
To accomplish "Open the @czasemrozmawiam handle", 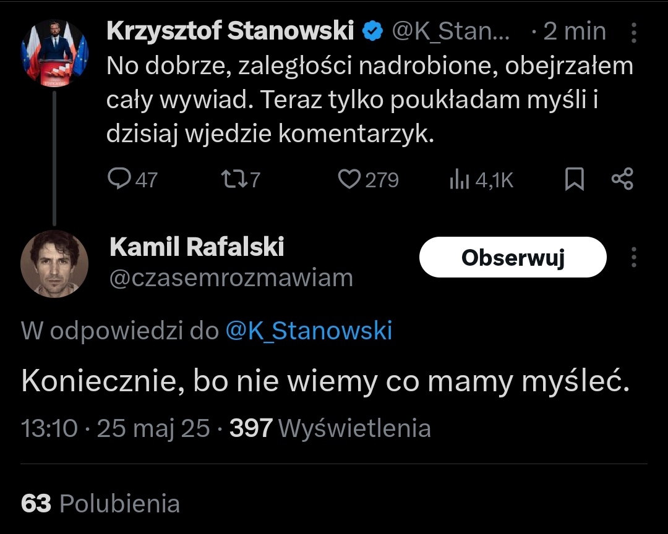I will coord(231,278).
